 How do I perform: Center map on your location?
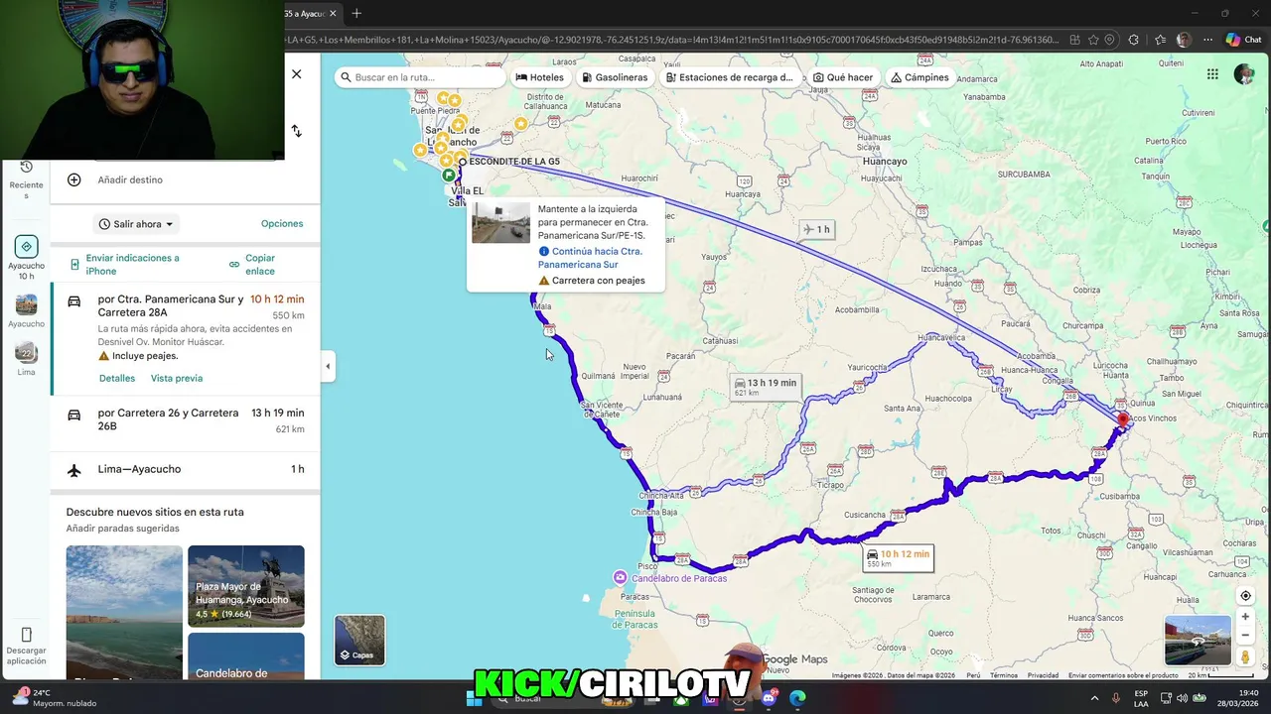click(x=1245, y=596)
